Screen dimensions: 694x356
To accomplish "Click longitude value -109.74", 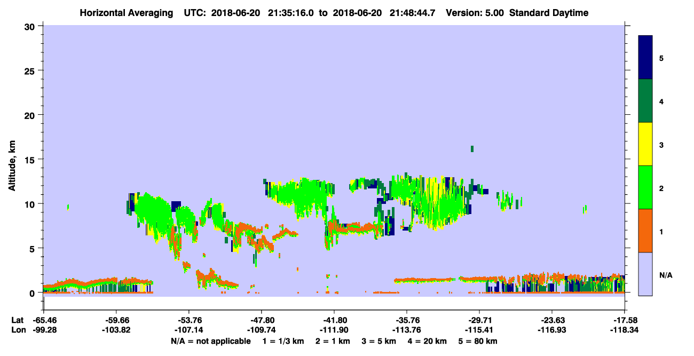I will tap(261, 330).
